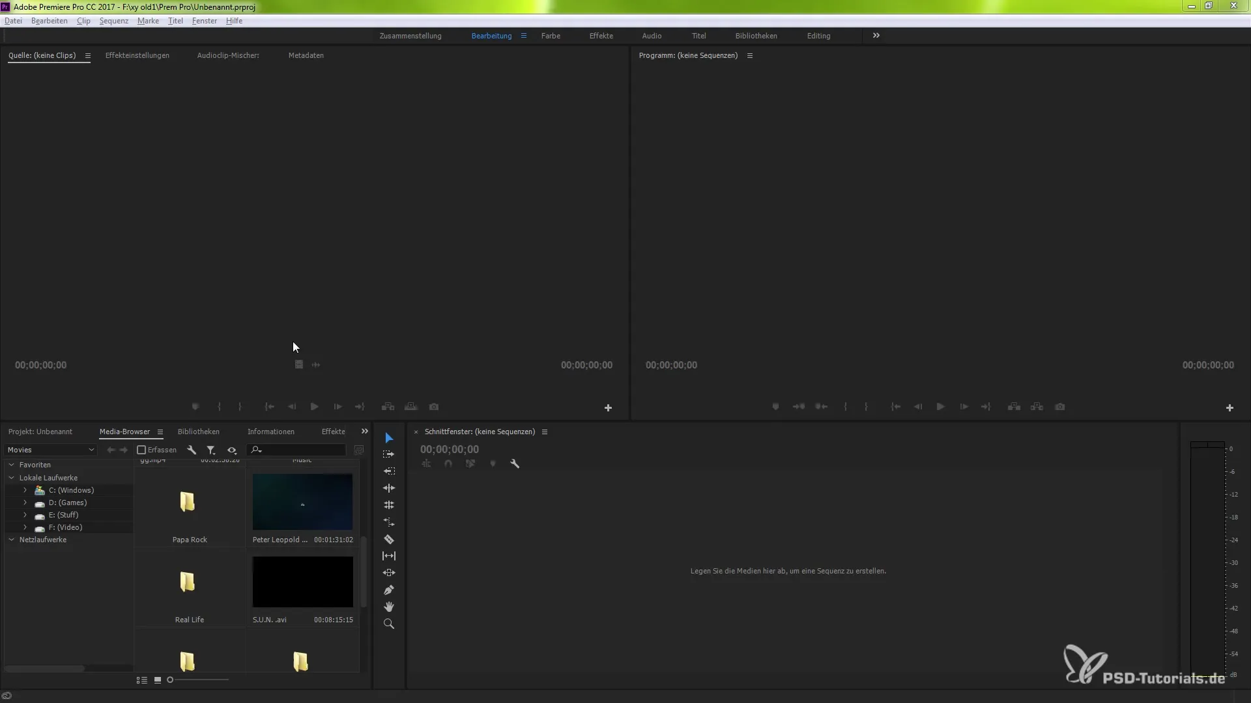Viewport: 1251px width, 703px height.
Task: Expand the C: (Windows) drive
Action: point(25,490)
